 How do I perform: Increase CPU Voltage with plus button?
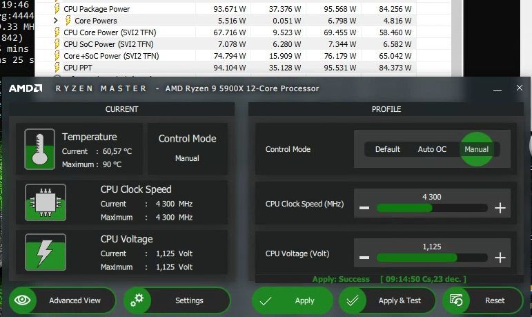[500, 257]
